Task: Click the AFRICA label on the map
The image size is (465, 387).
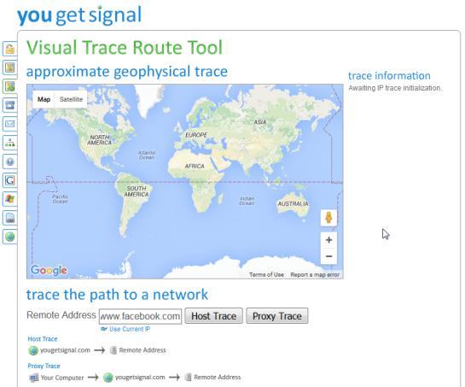Action: 195,167
